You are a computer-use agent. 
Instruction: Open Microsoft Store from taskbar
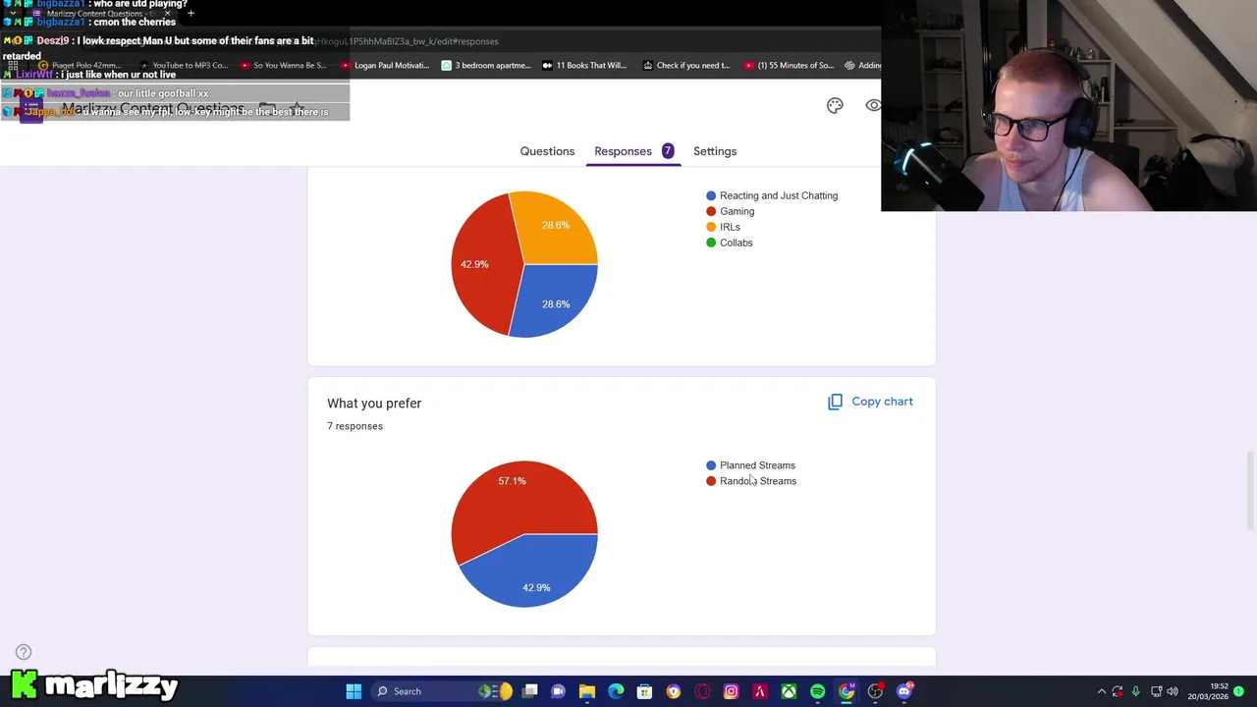[644, 691]
